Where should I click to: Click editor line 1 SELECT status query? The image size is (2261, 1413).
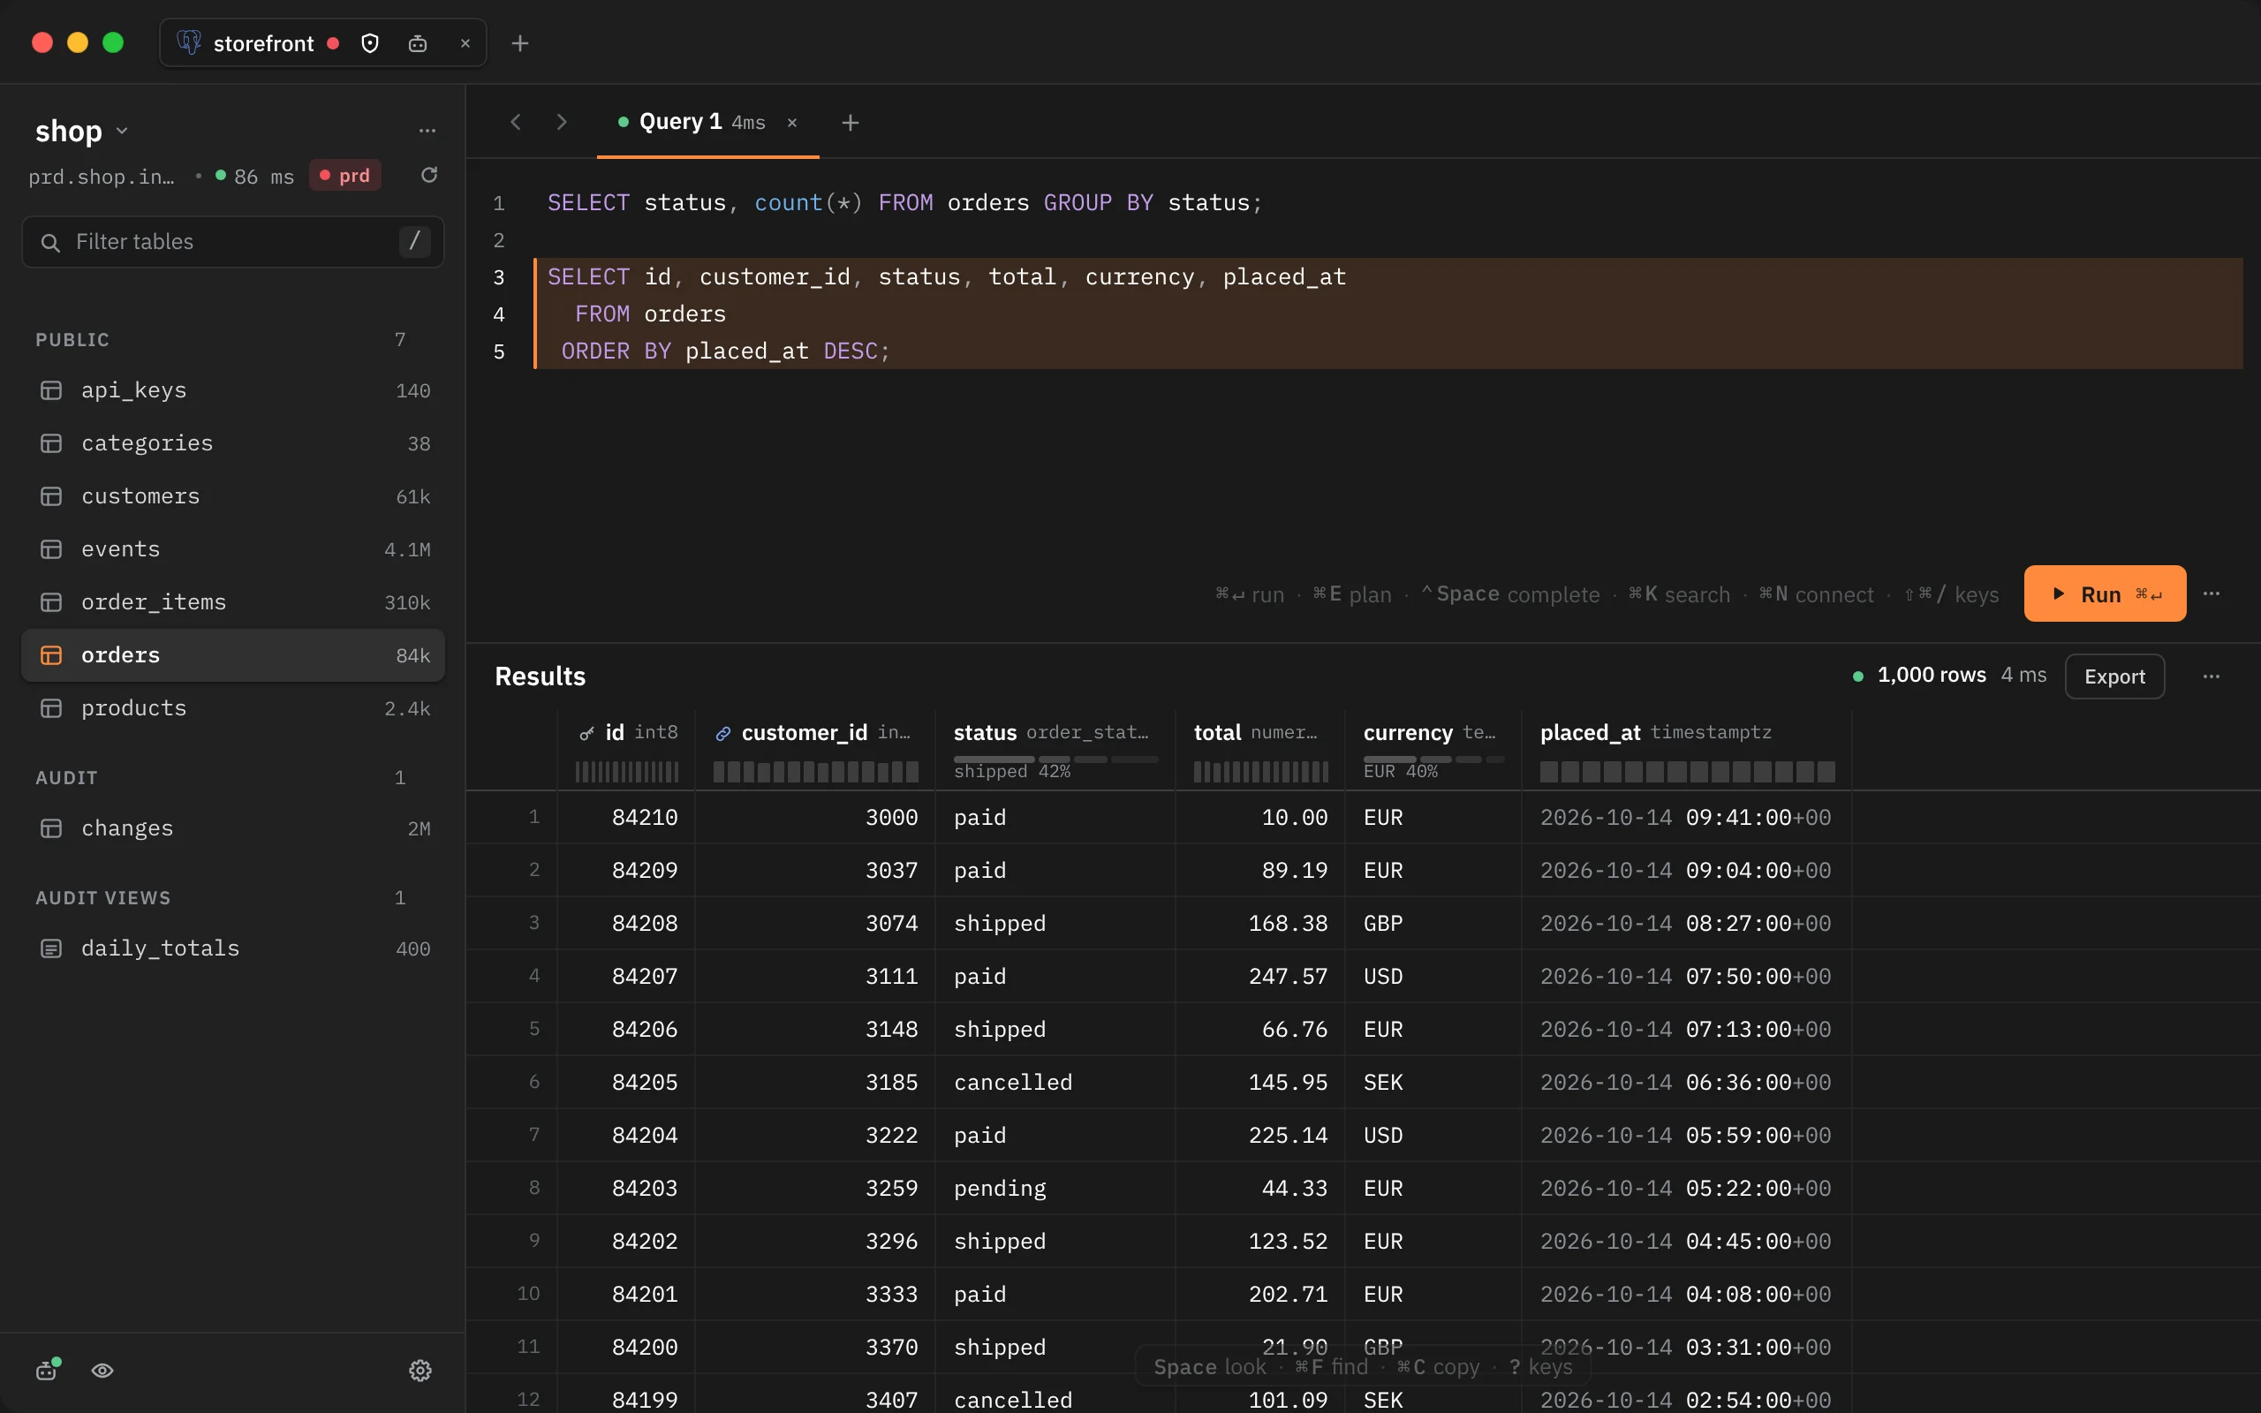(904, 203)
